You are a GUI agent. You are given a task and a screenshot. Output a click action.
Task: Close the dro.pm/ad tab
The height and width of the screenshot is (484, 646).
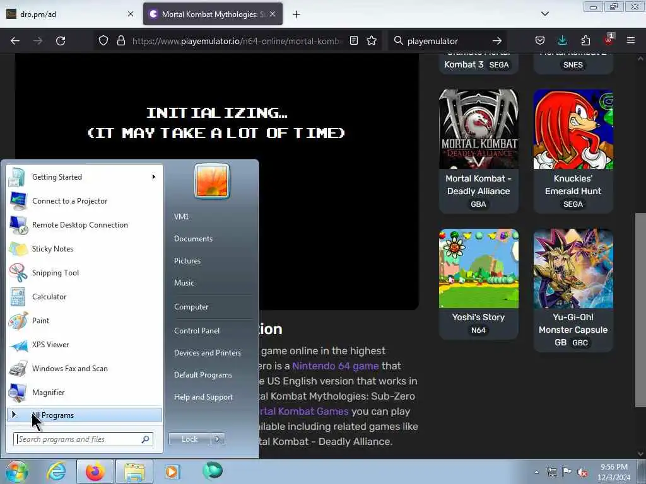pyautogui.click(x=131, y=14)
